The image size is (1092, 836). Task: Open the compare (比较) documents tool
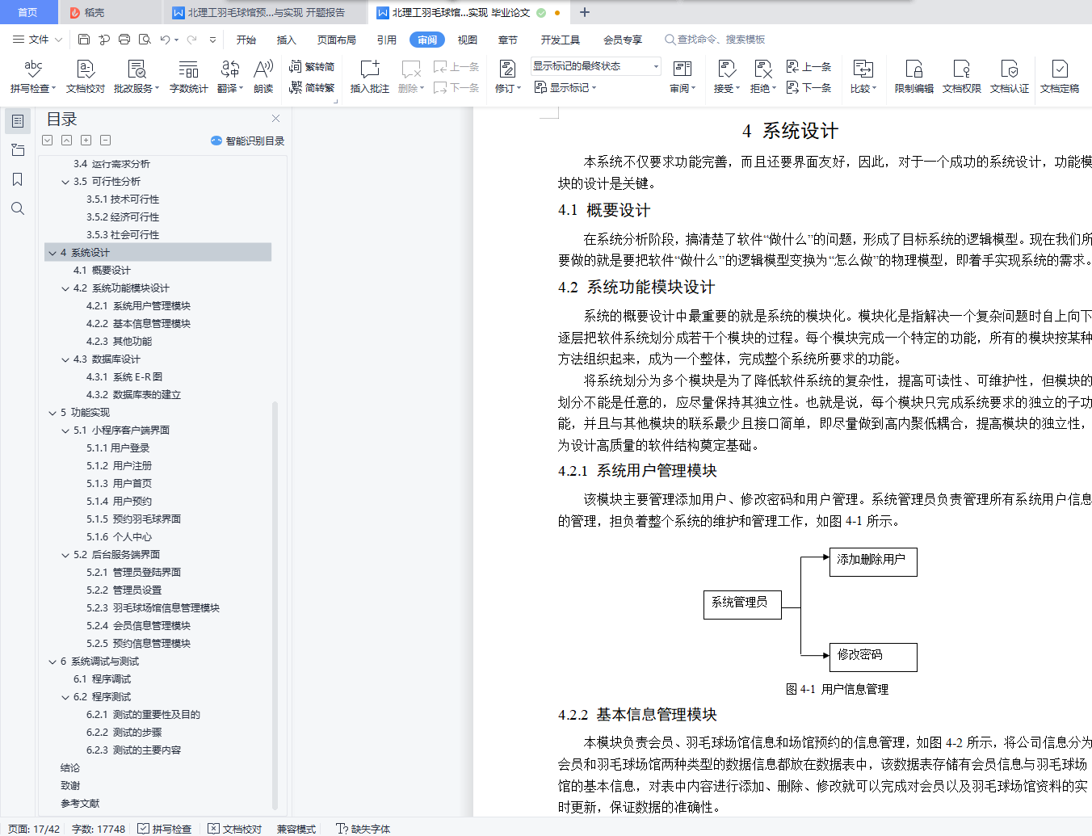(x=863, y=77)
